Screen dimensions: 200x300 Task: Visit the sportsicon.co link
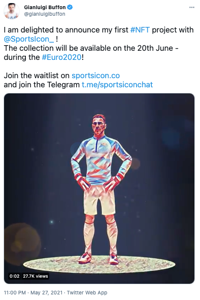tap(96, 76)
